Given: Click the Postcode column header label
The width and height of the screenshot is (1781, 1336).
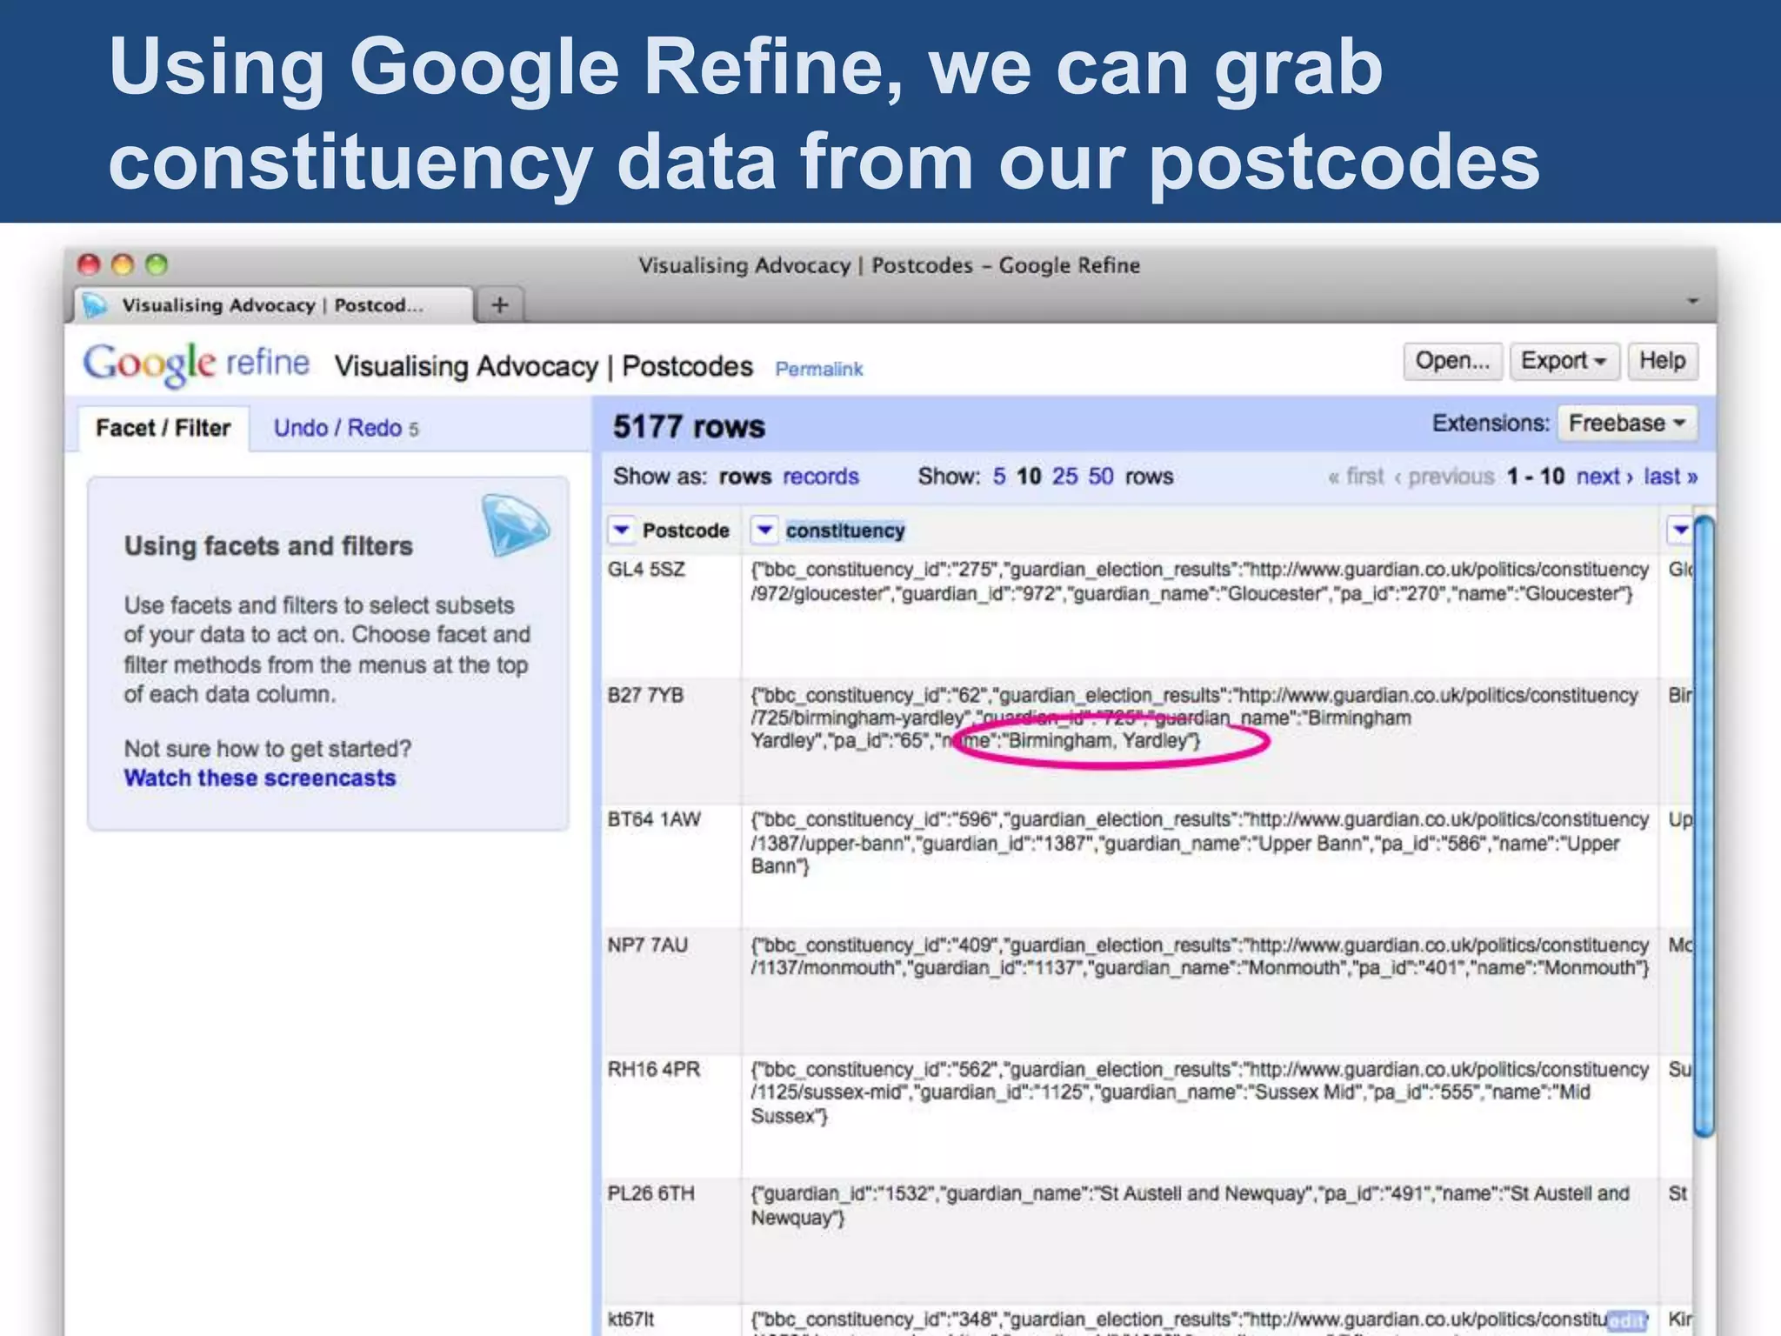Looking at the screenshot, I should point(685,530).
